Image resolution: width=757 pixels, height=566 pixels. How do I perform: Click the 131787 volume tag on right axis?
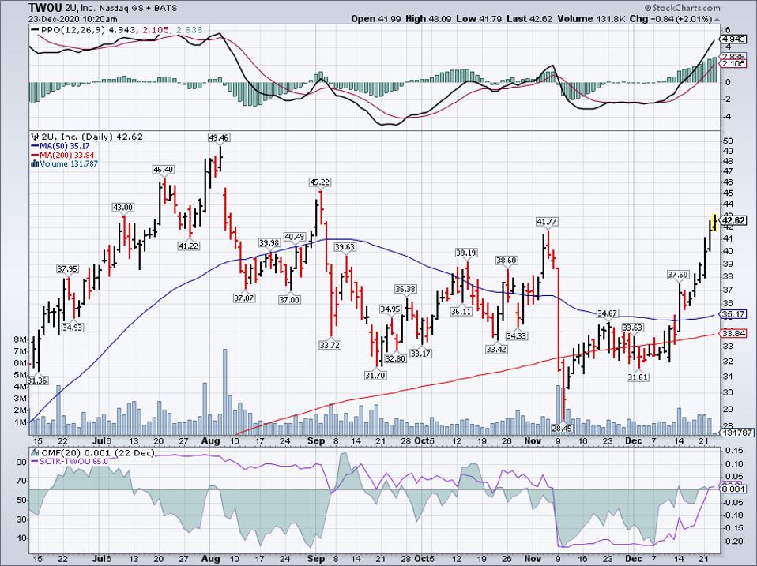coord(736,433)
